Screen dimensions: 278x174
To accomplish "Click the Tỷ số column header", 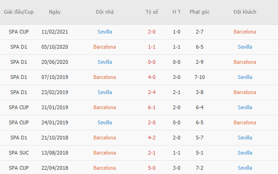I will pyautogui.click(x=152, y=12).
